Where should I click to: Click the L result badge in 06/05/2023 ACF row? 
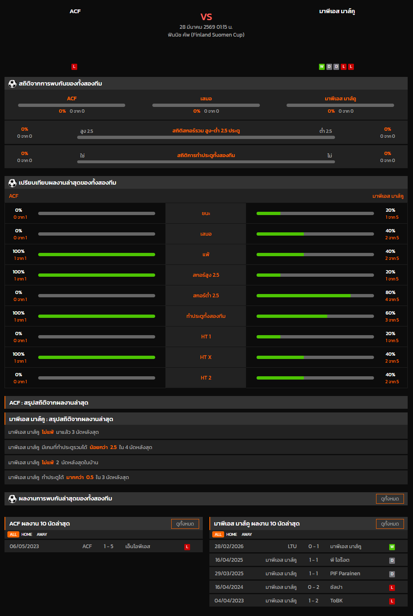pyautogui.click(x=187, y=547)
